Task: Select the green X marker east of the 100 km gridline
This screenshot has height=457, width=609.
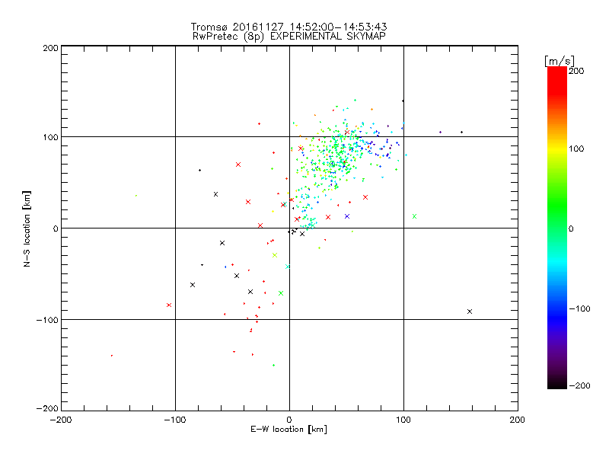Action: click(x=414, y=216)
